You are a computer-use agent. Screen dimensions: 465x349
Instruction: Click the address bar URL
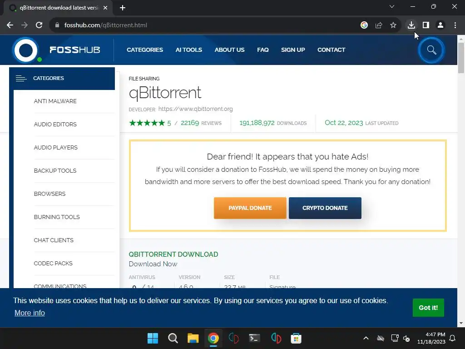pos(105,25)
